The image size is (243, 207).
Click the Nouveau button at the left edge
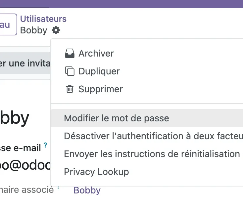(8, 24)
